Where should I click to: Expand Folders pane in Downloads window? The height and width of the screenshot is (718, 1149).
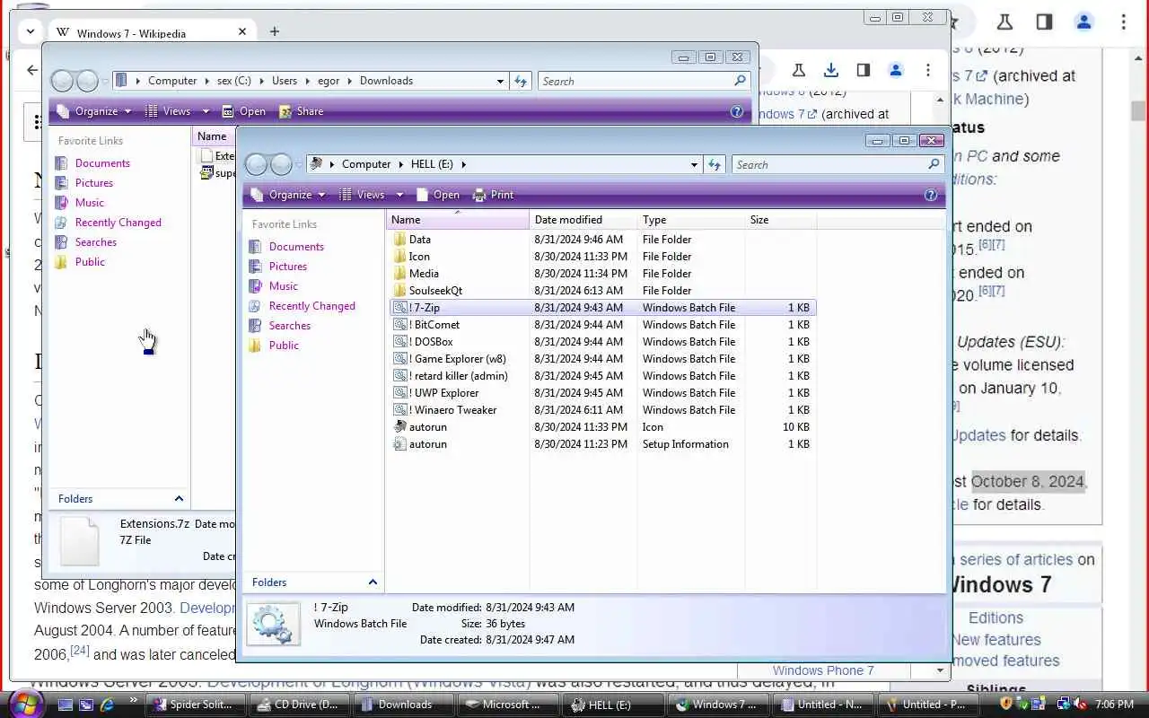[179, 499]
